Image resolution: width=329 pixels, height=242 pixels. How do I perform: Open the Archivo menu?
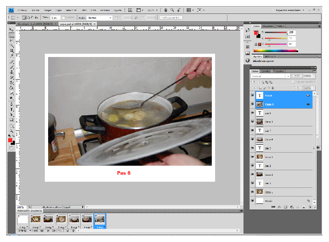22,10
